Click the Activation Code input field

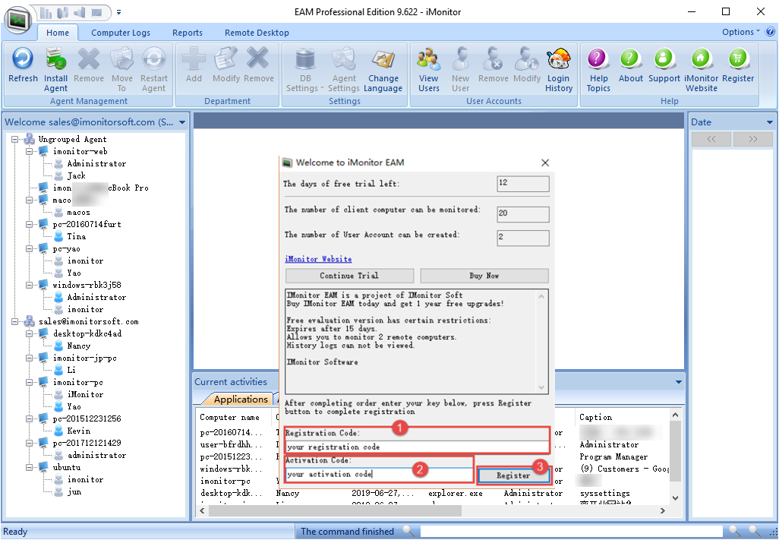[x=380, y=474]
